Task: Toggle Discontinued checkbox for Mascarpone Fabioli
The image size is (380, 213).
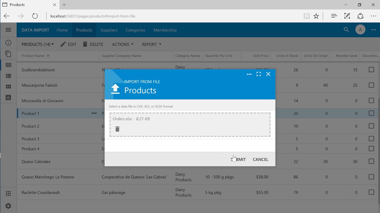Action: pyautogui.click(x=371, y=85)
